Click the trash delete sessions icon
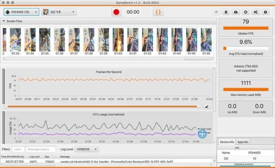Image resolution: width=275 pixels, height=168 pixels. pos(226,12)
